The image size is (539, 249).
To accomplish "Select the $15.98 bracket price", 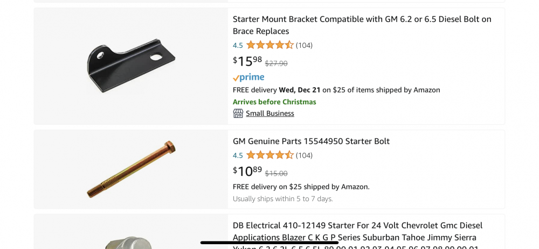I will pos(247,61).
